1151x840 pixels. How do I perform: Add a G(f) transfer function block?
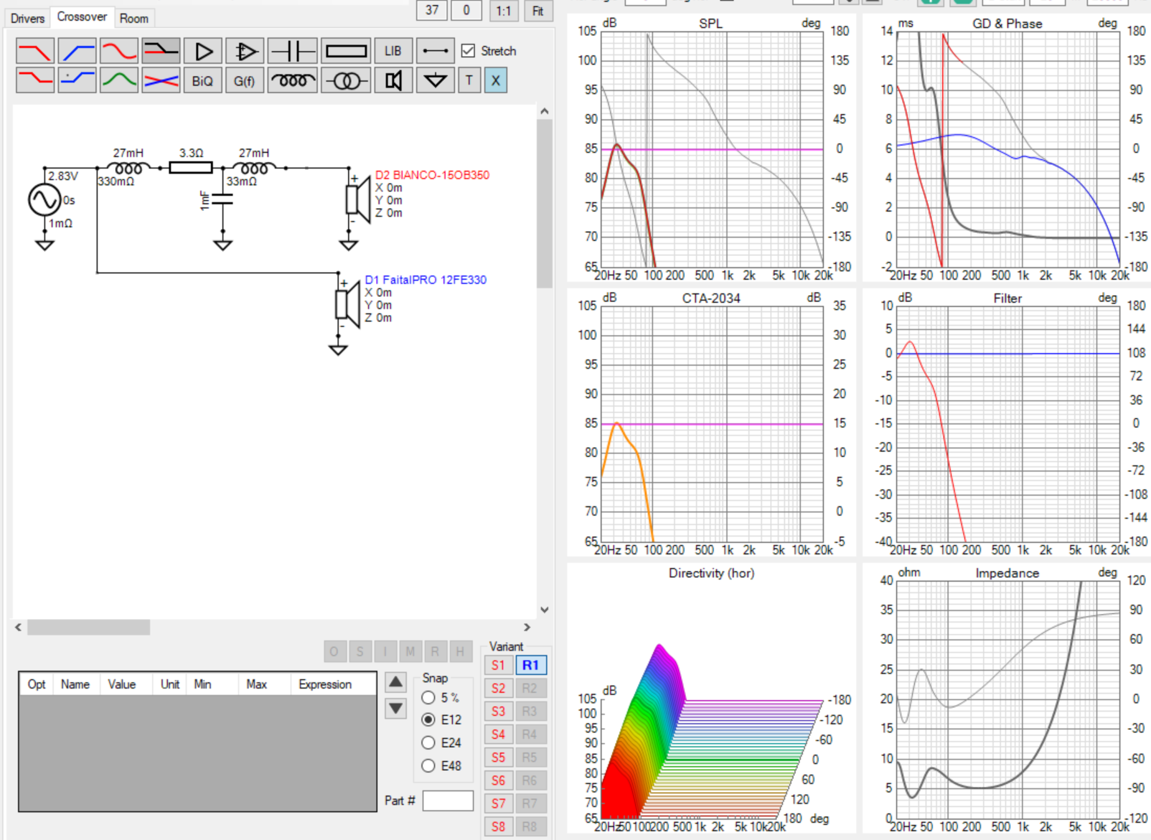(x=245, y=80)
